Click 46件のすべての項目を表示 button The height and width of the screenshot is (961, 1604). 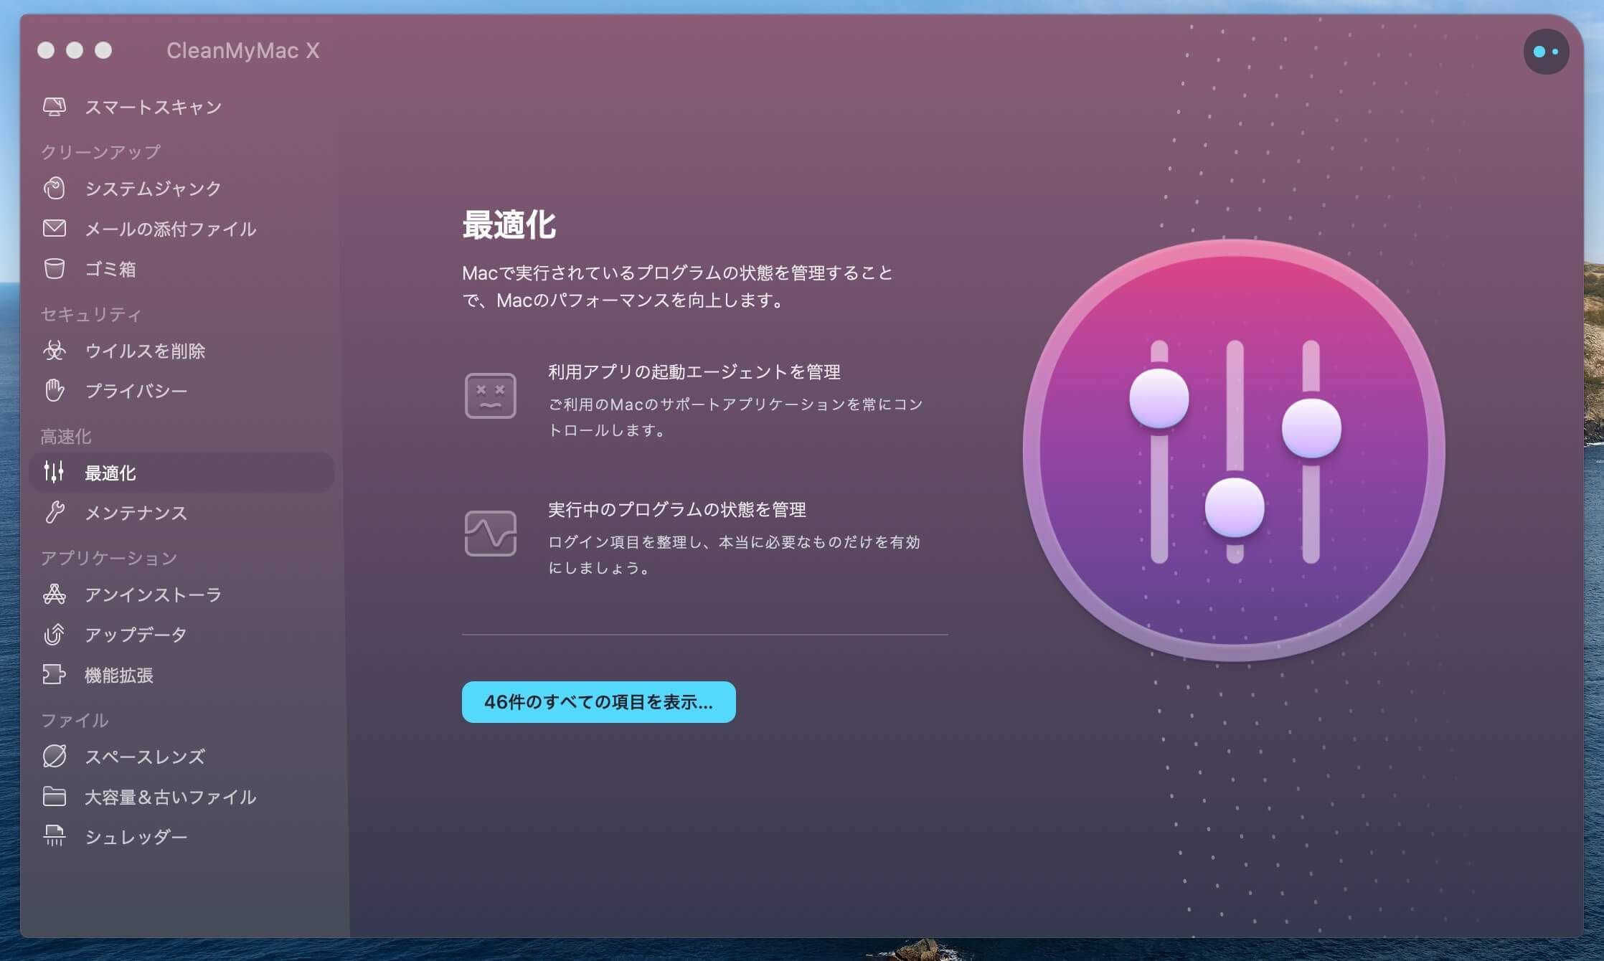pos(599,702)
